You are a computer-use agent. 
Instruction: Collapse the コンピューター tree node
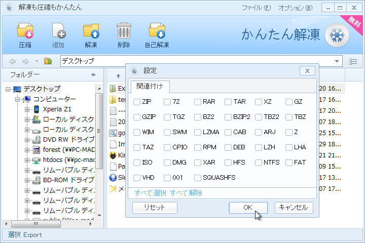(x=17, y=100)
